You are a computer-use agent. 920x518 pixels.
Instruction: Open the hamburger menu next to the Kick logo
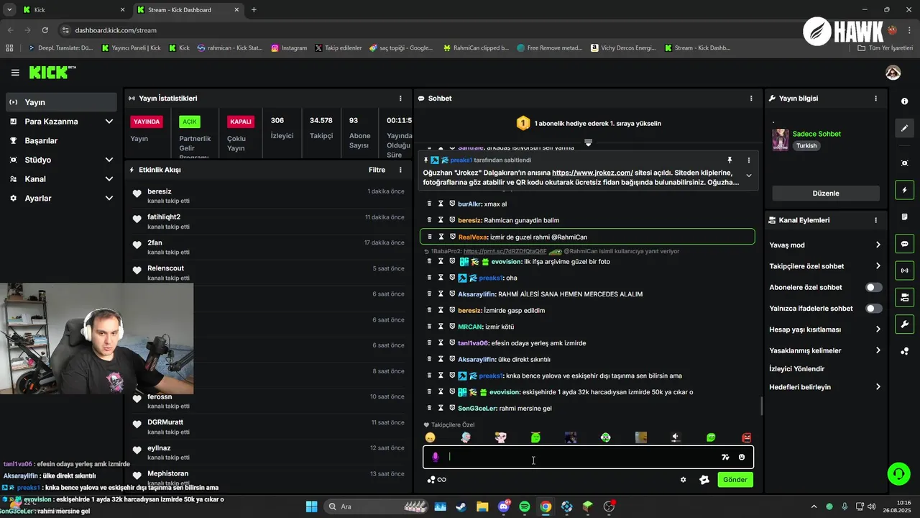pyautogui.click(x=15, y=73)
